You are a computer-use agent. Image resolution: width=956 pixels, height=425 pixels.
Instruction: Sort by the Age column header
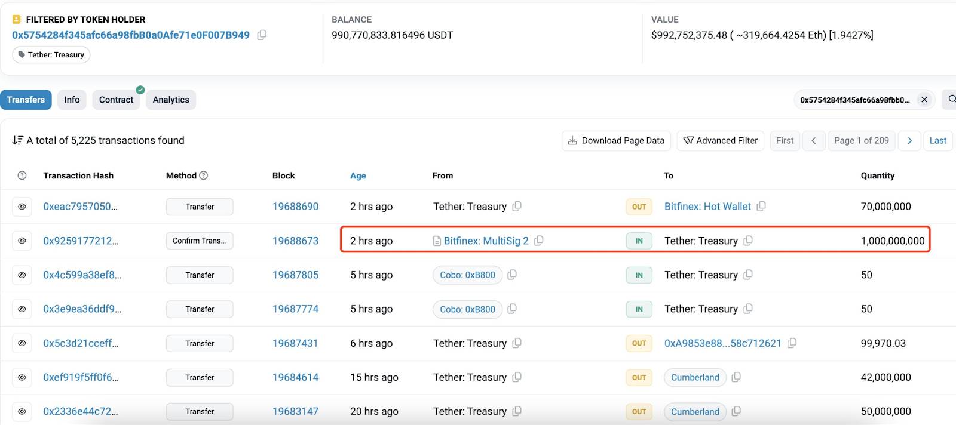358,175
